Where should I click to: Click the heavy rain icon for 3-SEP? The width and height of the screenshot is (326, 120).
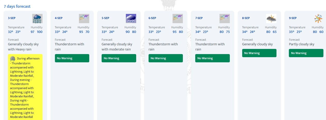point(37,19)
